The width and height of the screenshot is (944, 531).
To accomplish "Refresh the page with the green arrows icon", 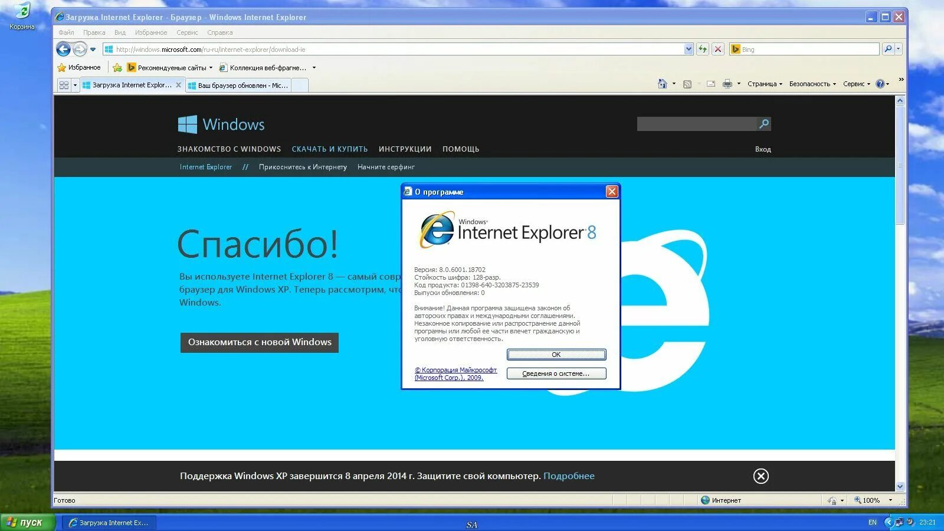I will tap(703, 50).
